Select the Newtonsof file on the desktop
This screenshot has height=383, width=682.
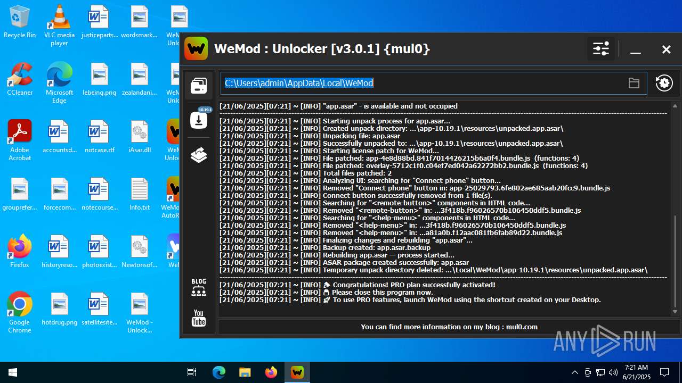[139, 252]
